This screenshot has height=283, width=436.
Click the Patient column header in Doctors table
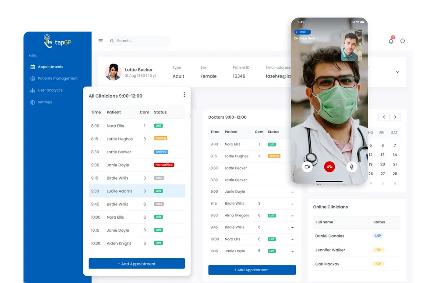pos(231,132)
